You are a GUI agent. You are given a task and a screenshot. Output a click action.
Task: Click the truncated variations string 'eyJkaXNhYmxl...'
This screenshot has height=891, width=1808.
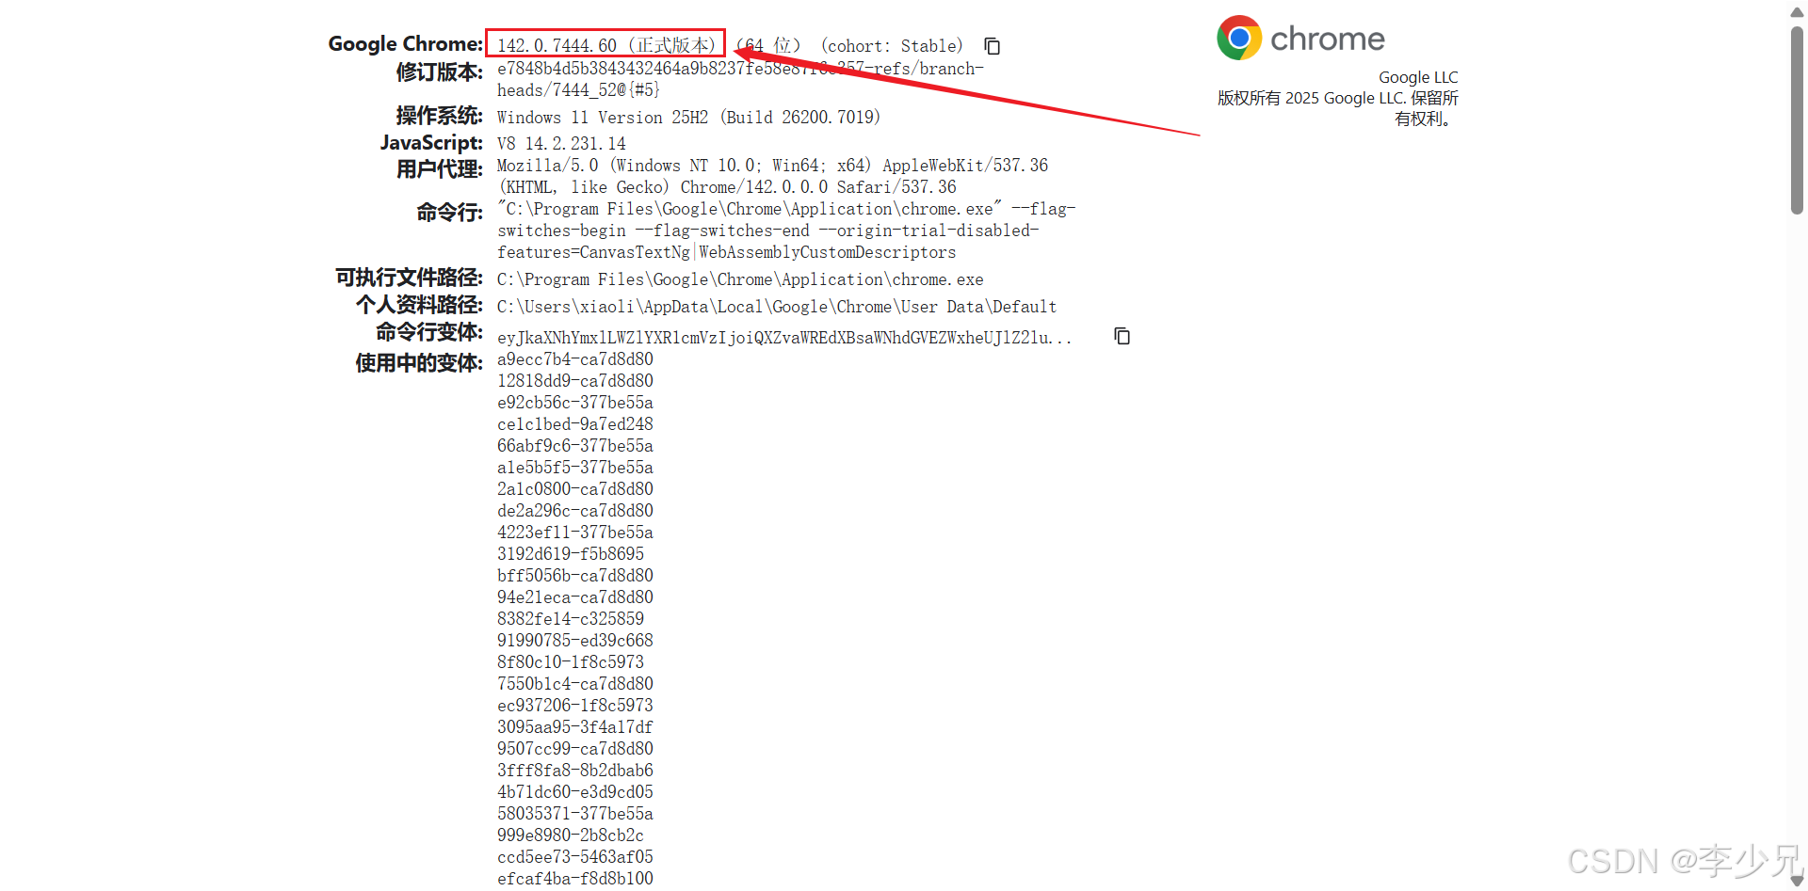[784, 338]
